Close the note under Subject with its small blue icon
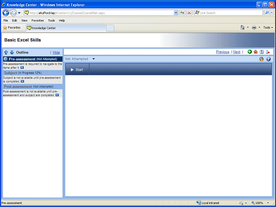Viewport: 276px width, 207px height. coord(22,82)
